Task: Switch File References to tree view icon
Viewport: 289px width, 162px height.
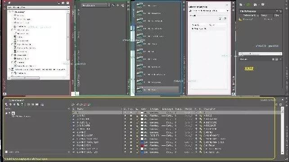Action: tap(280, 11)
